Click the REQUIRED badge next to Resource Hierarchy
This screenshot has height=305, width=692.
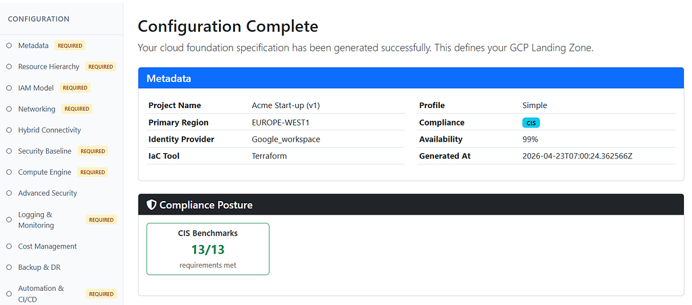coord(101,67)
